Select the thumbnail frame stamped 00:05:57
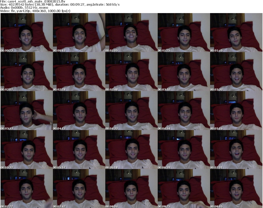 tap(79, 150)
